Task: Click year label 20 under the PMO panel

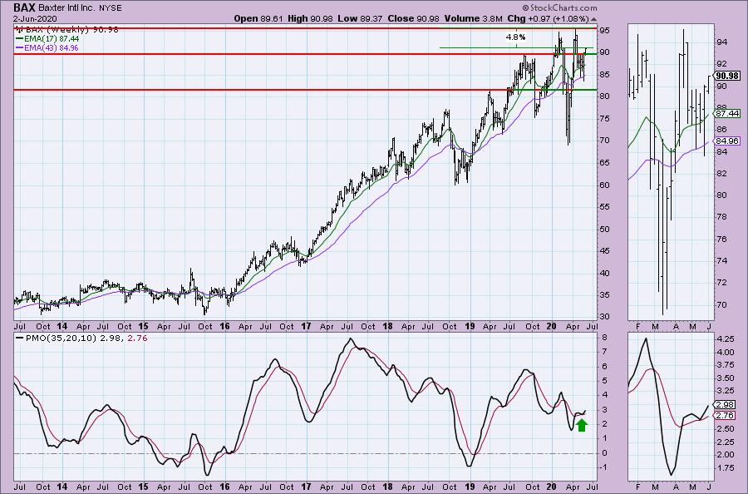Action: pos(552,487)
